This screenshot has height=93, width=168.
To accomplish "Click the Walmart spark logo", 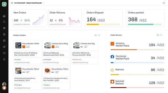I will pos(112,70).
